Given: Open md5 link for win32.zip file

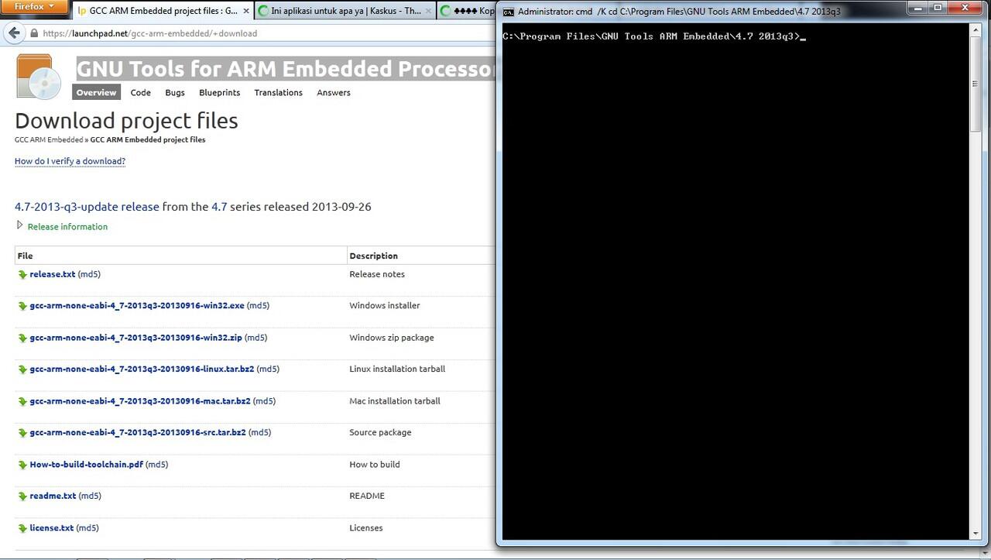Looking at the screenshot, I should pos(256,338).
